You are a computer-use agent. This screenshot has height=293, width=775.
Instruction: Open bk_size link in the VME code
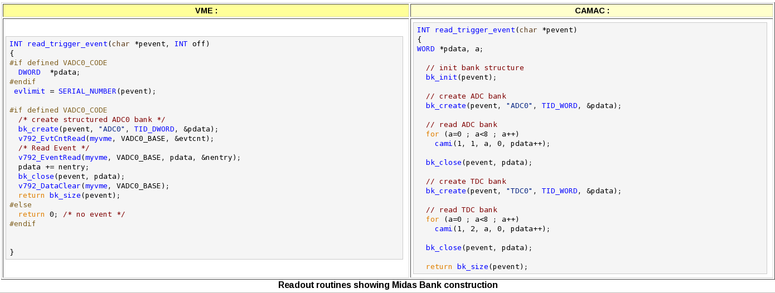point(65,195)
